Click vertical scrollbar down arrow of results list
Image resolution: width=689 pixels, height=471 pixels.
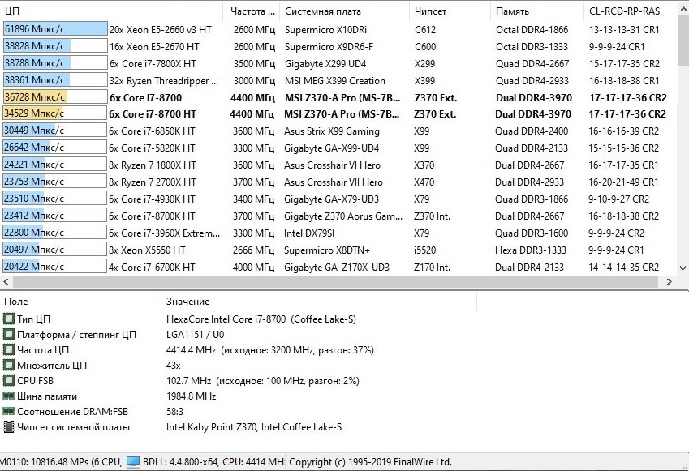point(683,268)
